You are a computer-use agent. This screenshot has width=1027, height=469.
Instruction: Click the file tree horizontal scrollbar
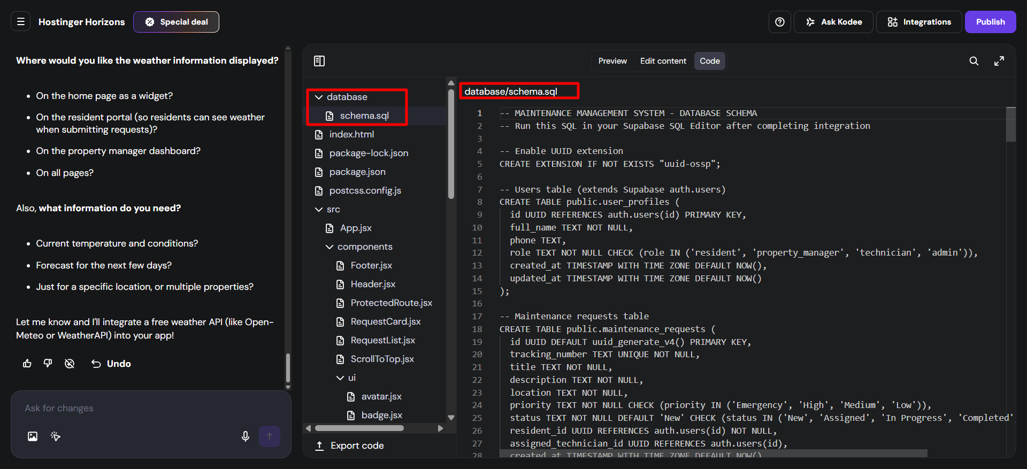tap(359, 428)
